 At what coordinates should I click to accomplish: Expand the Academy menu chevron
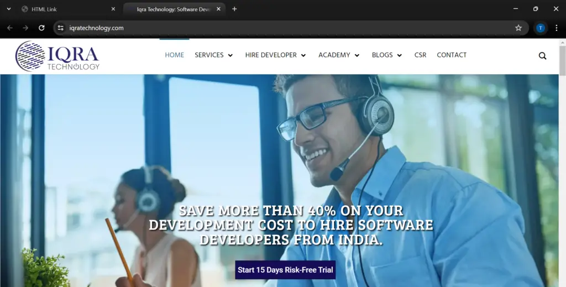pos(357,55)
